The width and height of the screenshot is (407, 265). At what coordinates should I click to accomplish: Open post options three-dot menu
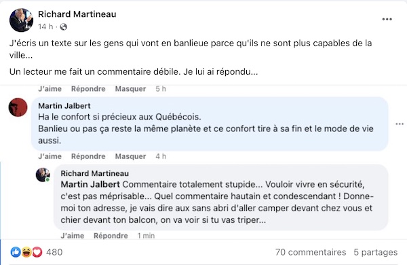tap(387, 19)
